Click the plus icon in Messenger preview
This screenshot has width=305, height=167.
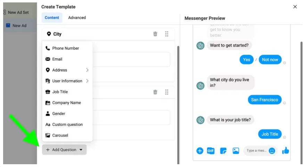(200, 151)
